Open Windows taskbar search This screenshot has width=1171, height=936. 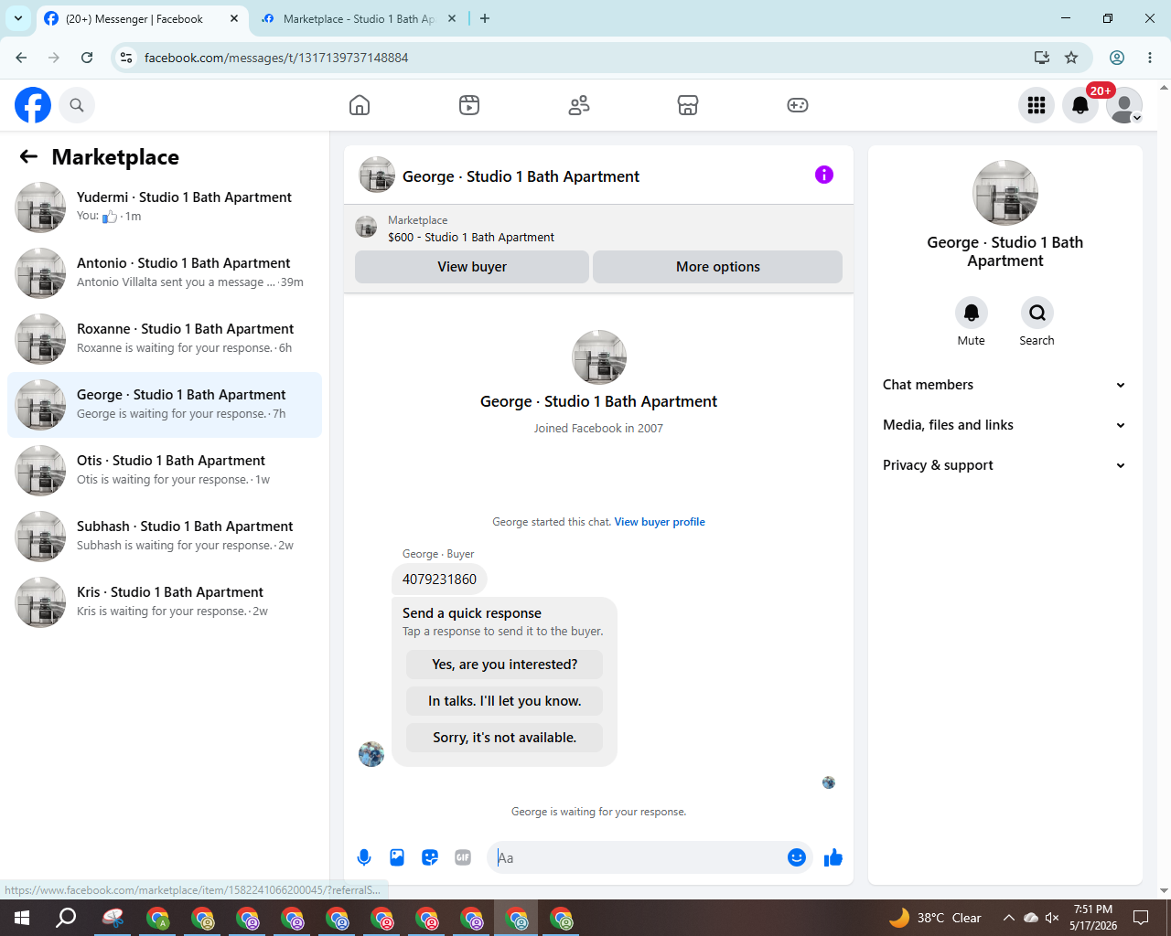click(x=66, y=918)
